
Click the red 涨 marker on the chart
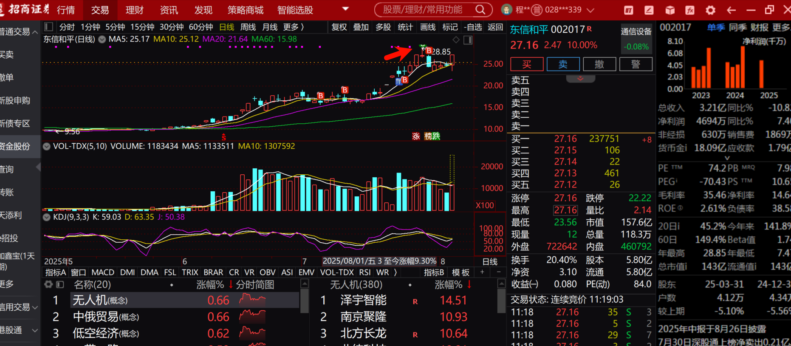[x=416, y=136]
